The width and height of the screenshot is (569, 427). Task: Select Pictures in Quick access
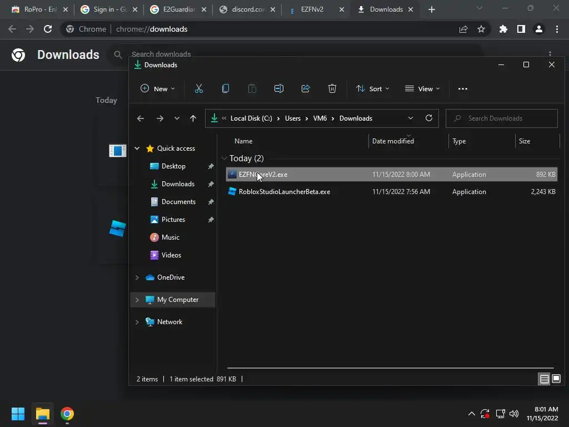[x=173, y=219]
